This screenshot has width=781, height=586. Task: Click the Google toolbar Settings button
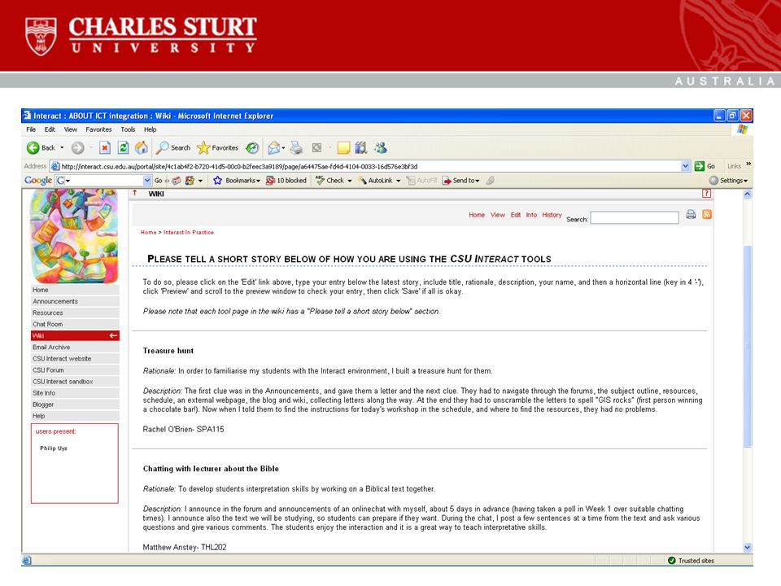tap(728, 181)
